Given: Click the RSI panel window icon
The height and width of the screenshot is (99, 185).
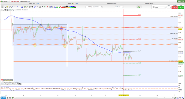Looking at the screenshot, I should pos(19,84).
